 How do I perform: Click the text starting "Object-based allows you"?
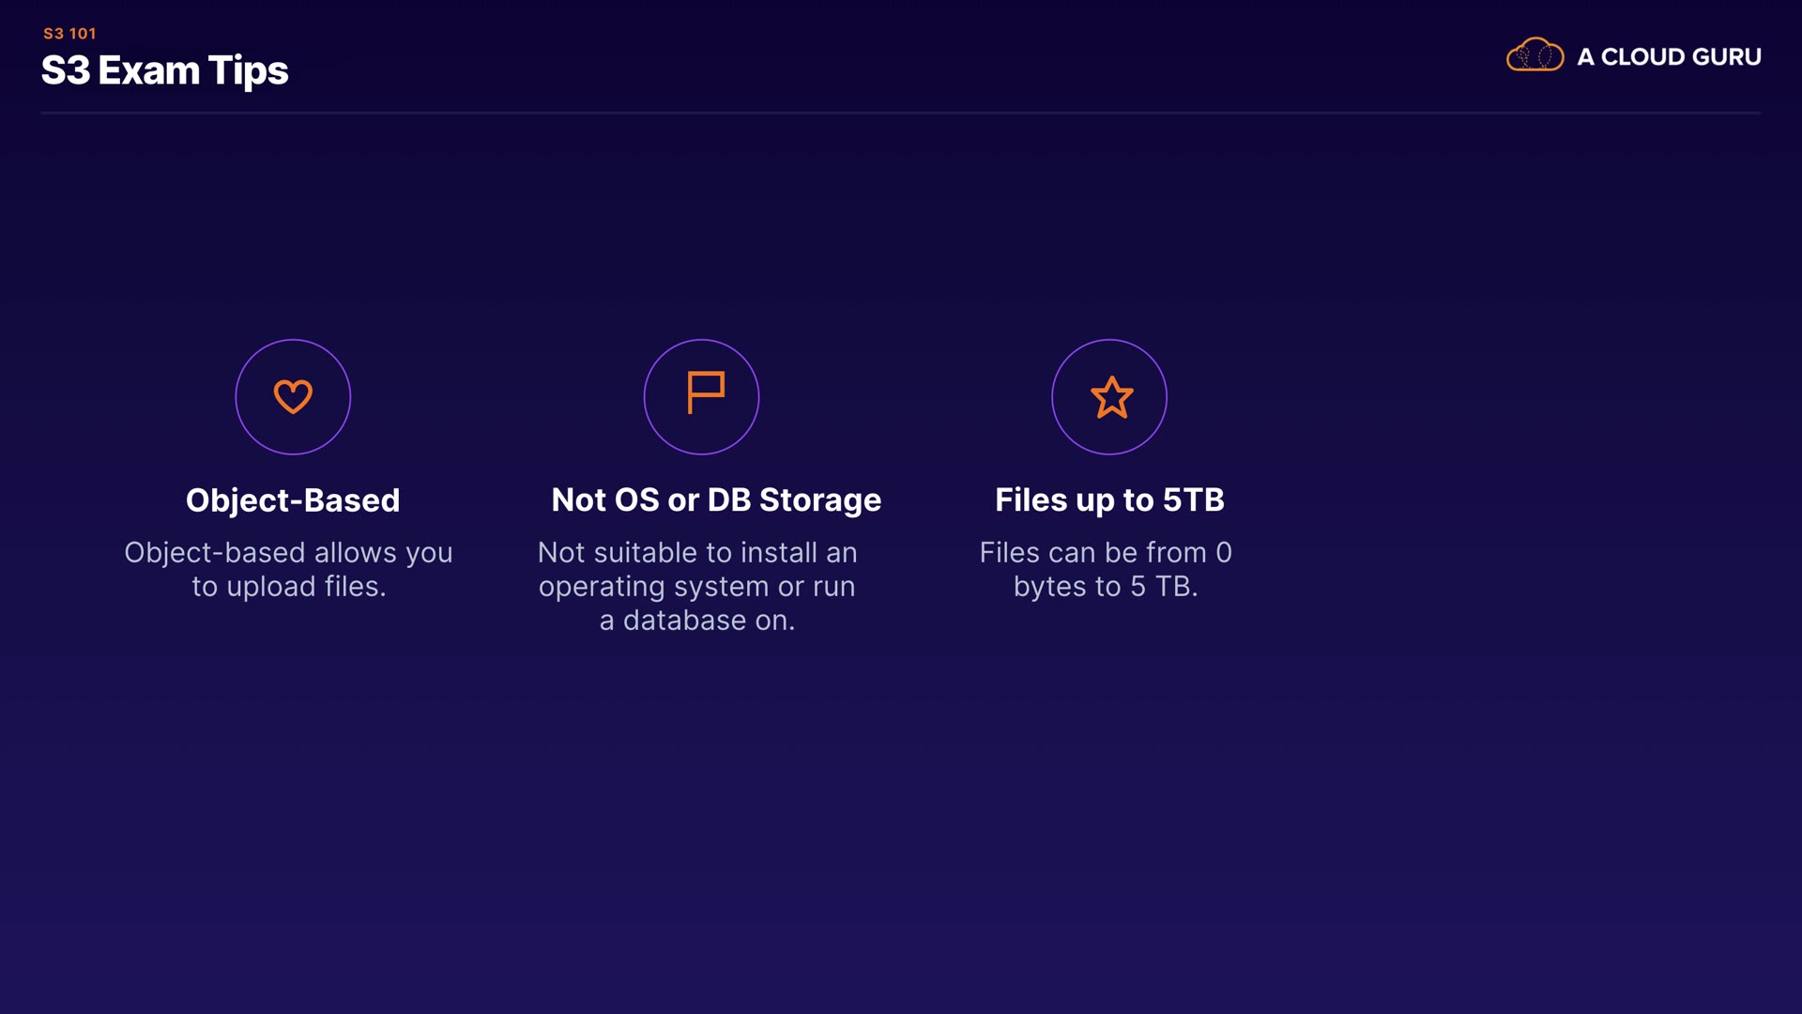pyautogui.click(x=288, y=553)
